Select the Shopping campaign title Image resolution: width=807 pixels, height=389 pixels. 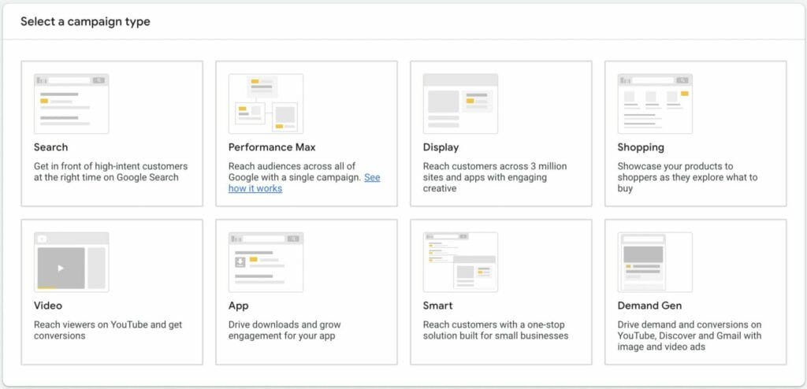pos(641,148)
